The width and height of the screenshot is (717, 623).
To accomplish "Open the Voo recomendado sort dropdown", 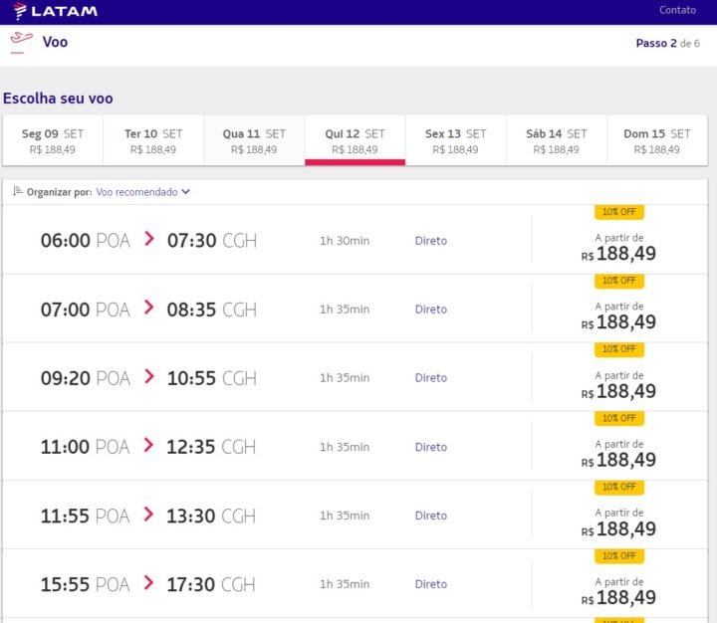I will (142, 192).
